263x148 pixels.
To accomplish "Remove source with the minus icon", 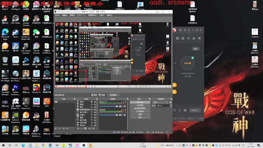I will coord(82,128).
